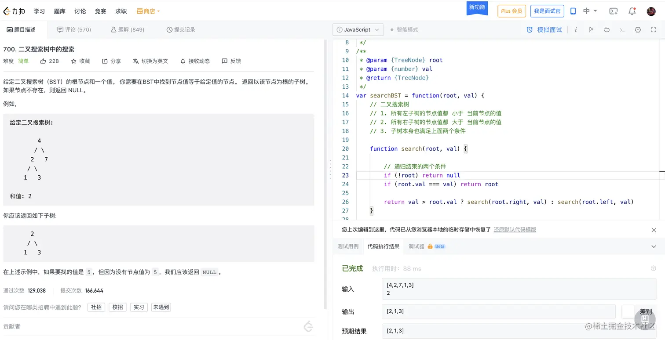Screen dimensions: 665x340
Task: Click the 模拟面试 alarm clock icon
Action: (530, 29)
